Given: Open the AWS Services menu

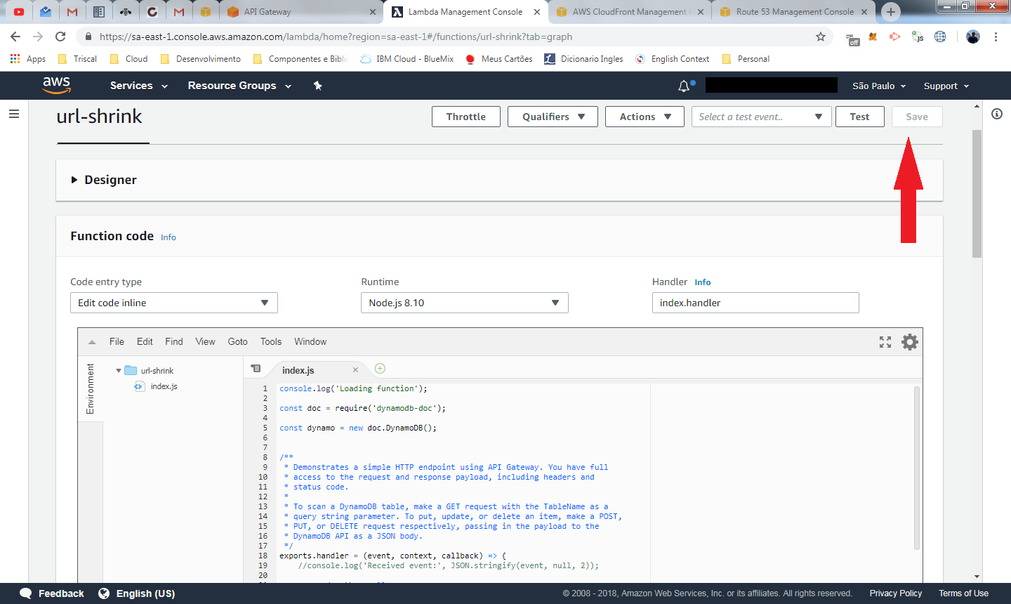Looking at the screenshot, I should coord(138,86).
